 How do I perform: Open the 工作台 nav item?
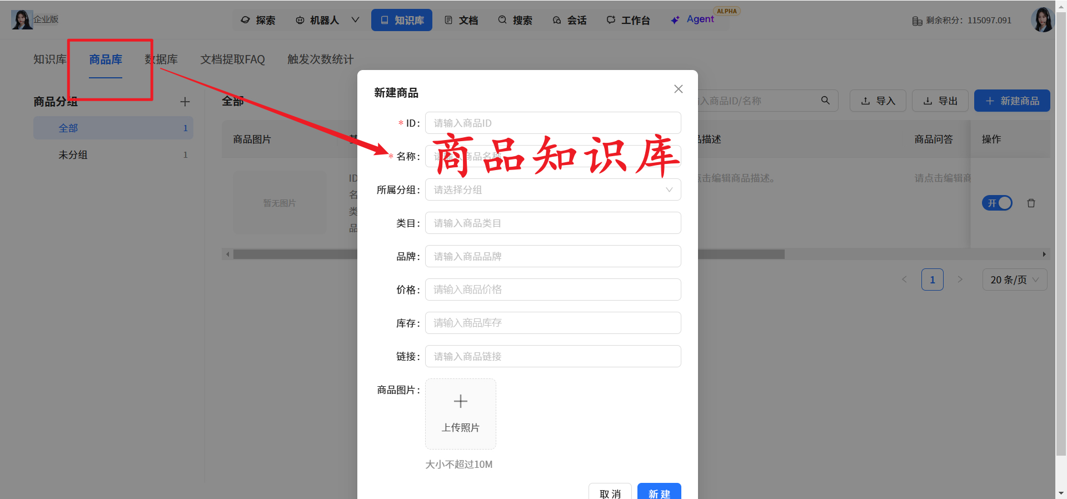click(628, 20)
